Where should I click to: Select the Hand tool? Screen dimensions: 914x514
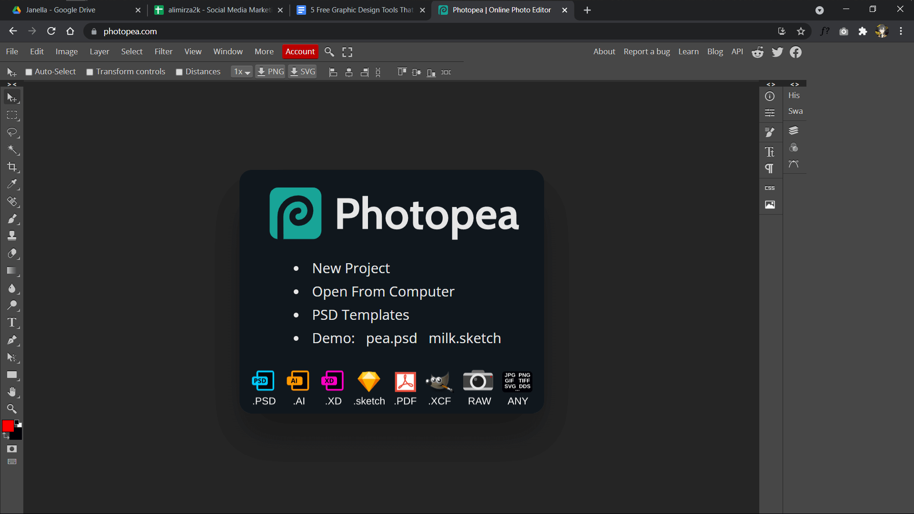click(12, 392)
